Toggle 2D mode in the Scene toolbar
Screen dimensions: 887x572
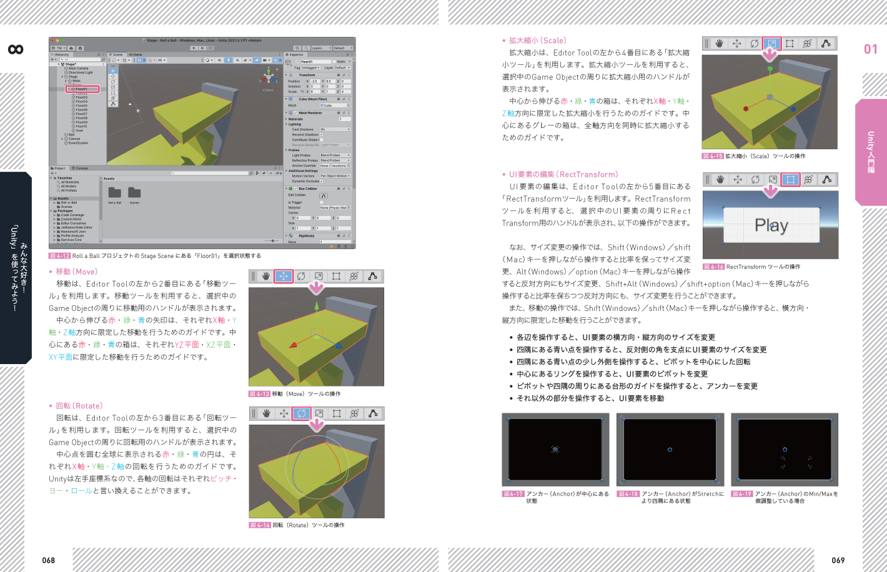pyautogui.click(x=219, y=61)
